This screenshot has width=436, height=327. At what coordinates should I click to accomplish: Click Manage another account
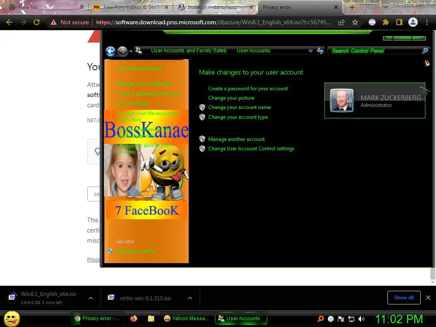point(236,139)
